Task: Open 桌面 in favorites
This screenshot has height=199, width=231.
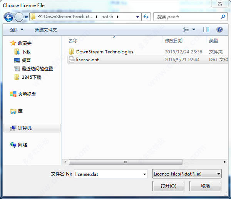Action: click(x=26, y=60)
